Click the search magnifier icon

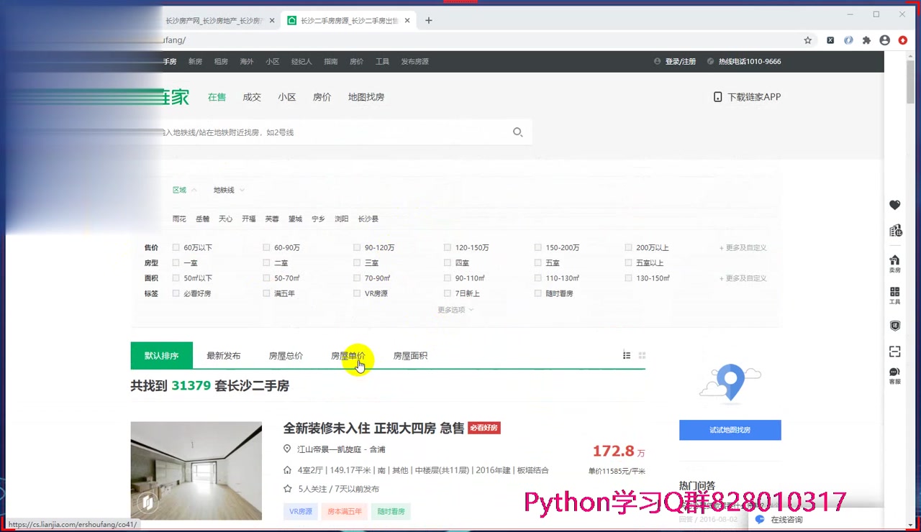click(517, 132)
